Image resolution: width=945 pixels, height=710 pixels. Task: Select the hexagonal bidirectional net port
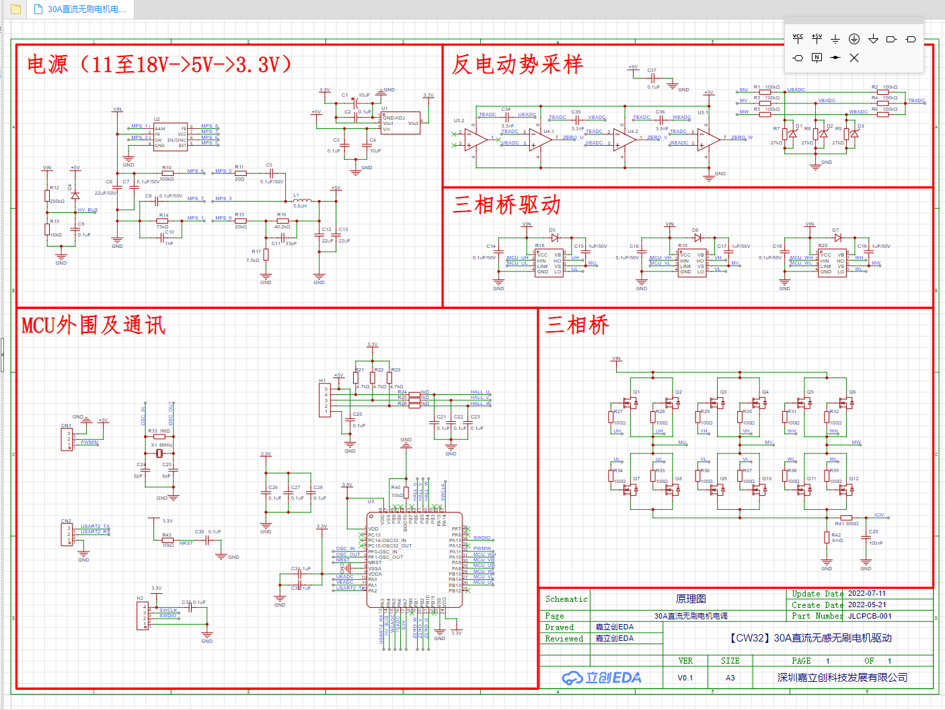click(x=798, y=58)
